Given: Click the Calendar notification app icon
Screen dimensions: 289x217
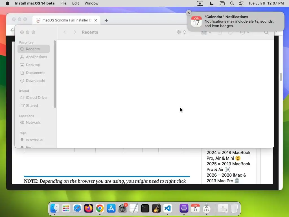Looking at the screenshot, I should coord(196,21).
